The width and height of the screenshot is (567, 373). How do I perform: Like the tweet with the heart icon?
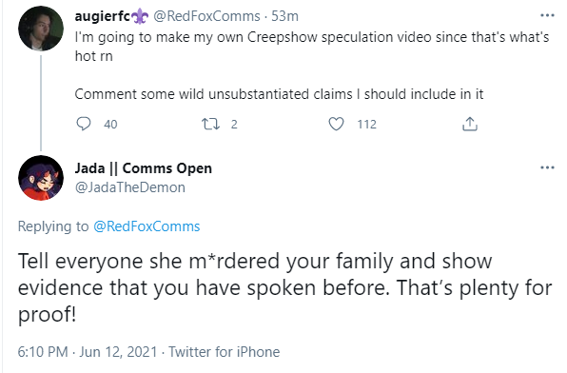click(336, 124)
